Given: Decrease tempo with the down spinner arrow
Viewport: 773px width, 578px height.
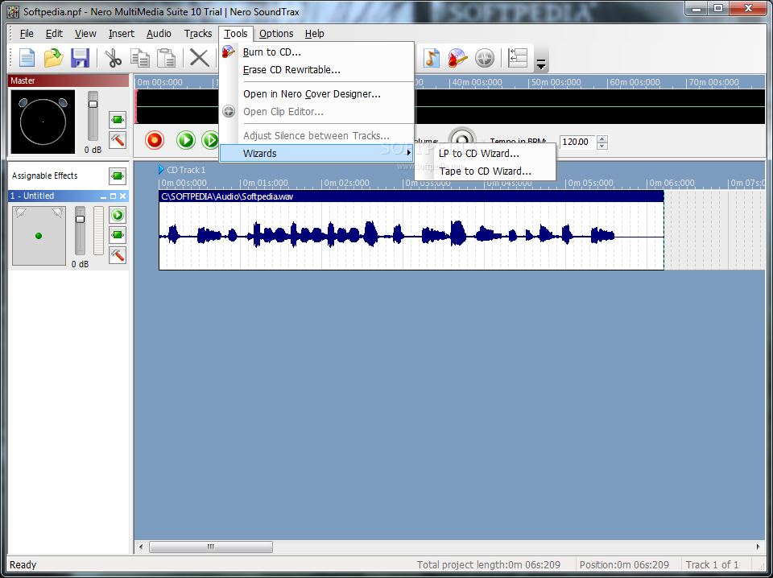Looking at the screenshot, I should [602, 146].
